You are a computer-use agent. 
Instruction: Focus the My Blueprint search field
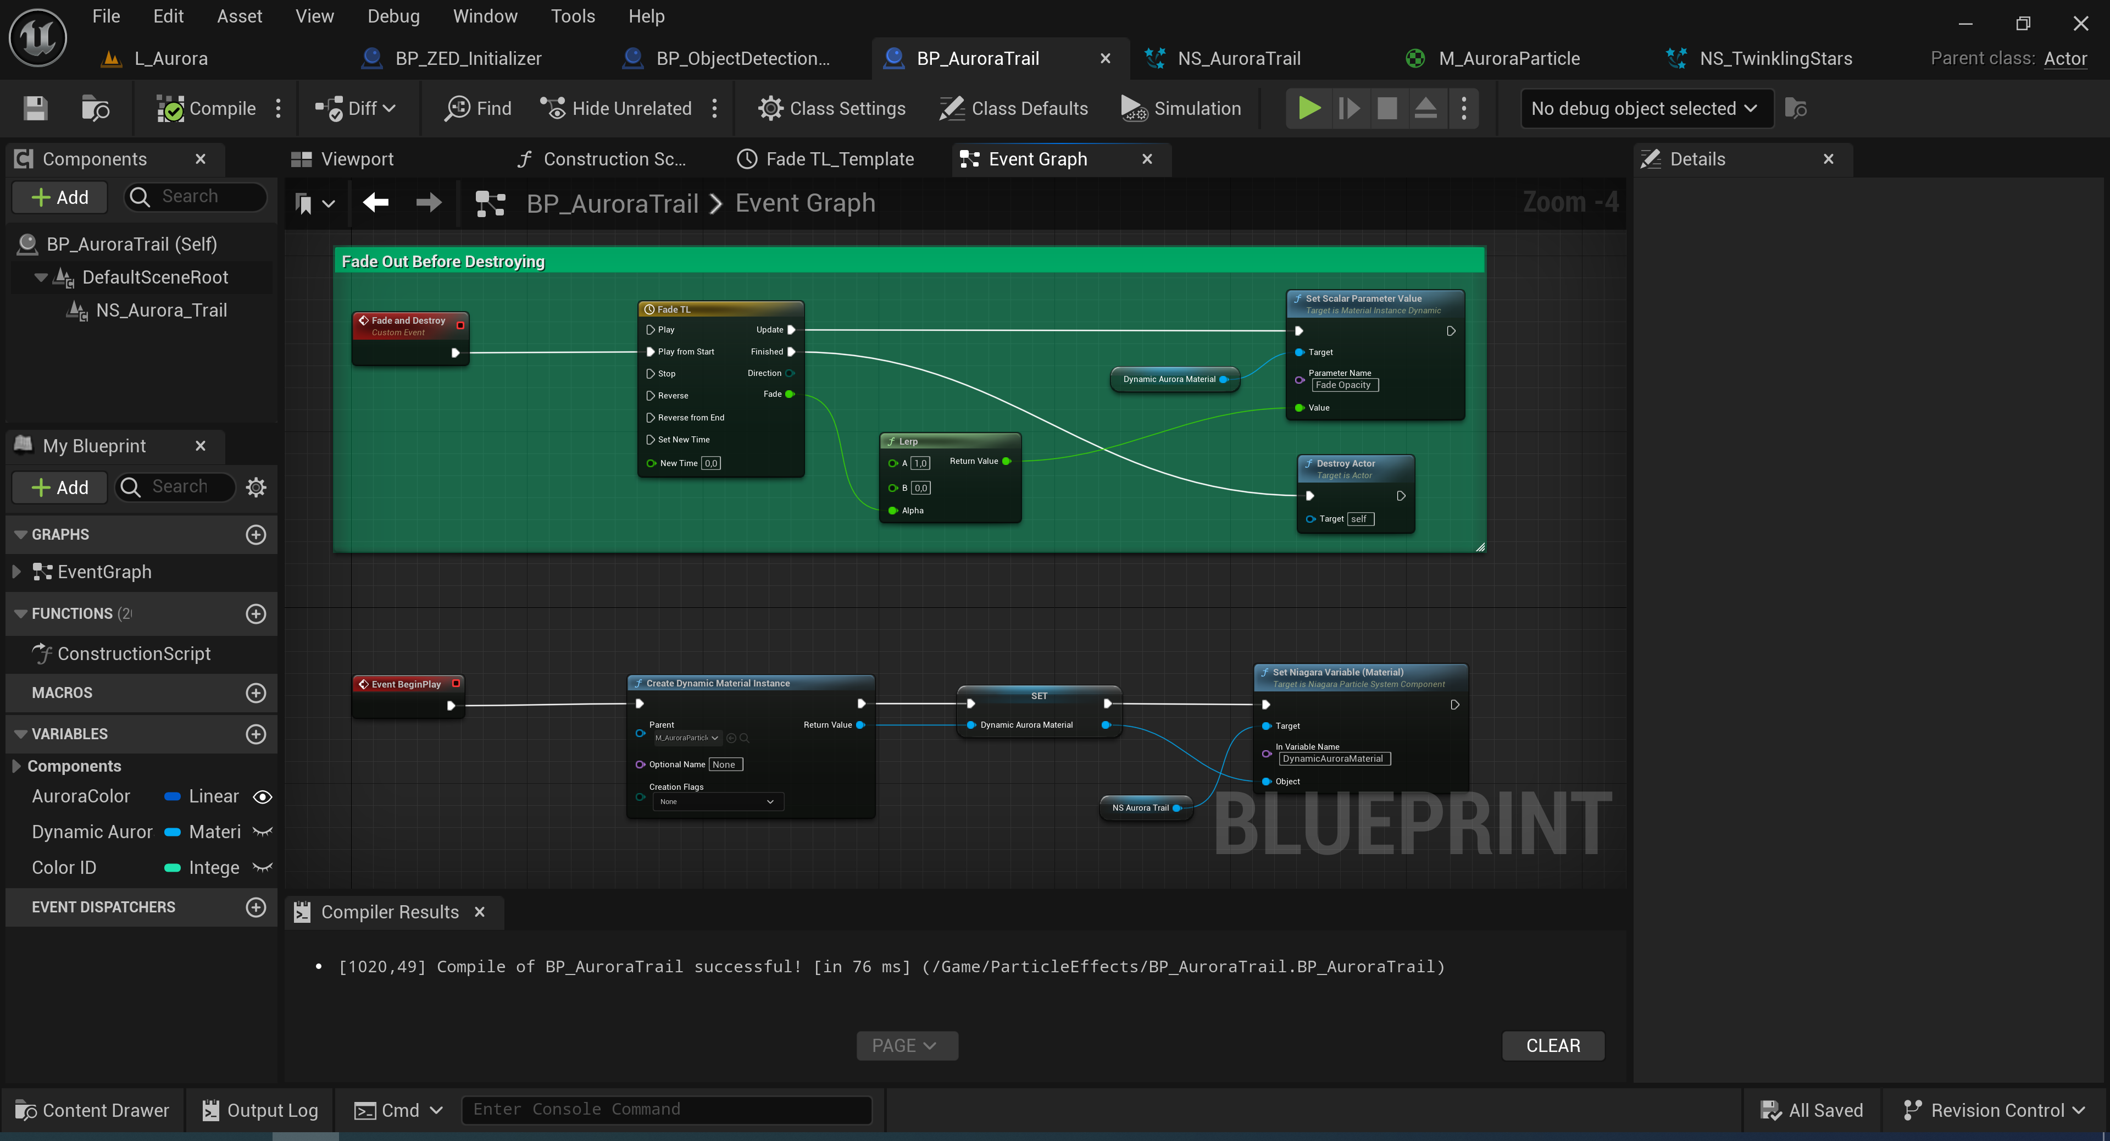175,486
